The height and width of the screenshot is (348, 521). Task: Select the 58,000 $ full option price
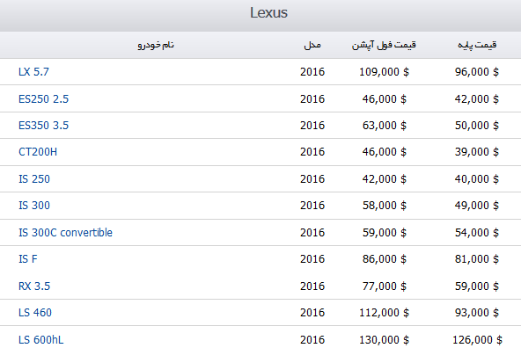pyautogui.click(x=384, y=206)
